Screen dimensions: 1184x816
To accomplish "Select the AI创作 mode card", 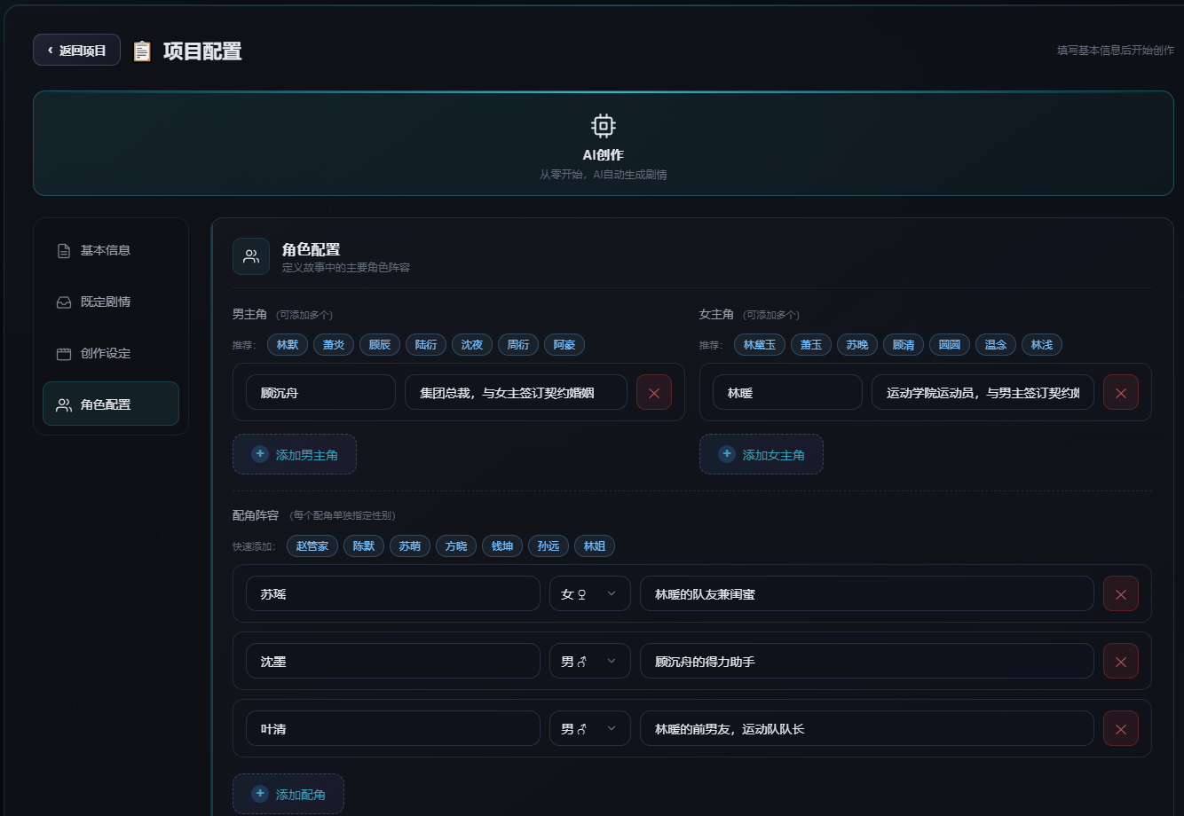I will (604, 143).
